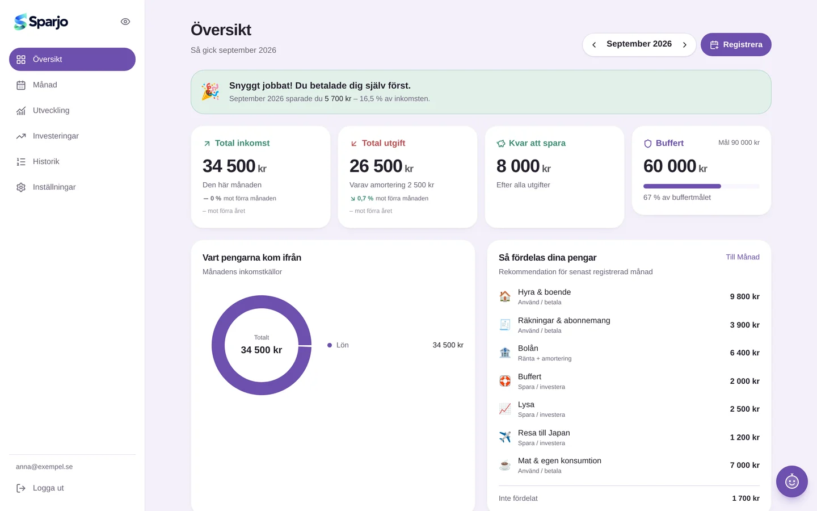The height and width of the screenshot is (511, 817).
Task: Click the Registrera button
Action: click(736, 44)
